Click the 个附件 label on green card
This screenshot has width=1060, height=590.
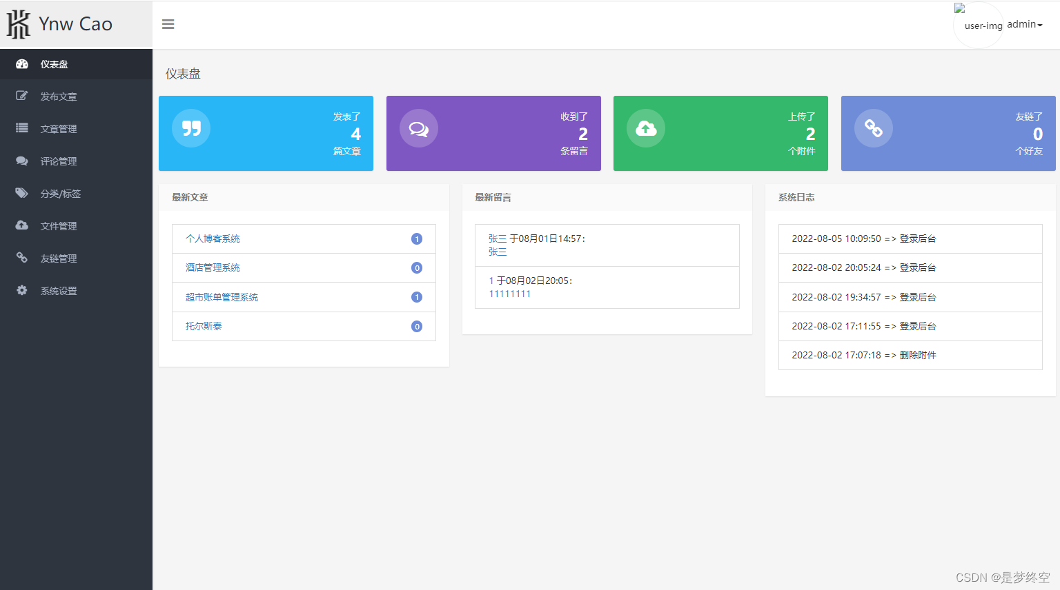[x=802, y=151]
